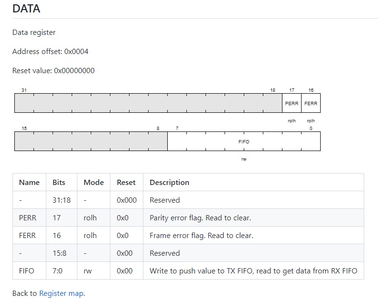Click the reserved upper bits gray area
Viewport: 378px width, 304px height.
pyautogui.click(x=148, y=103)
